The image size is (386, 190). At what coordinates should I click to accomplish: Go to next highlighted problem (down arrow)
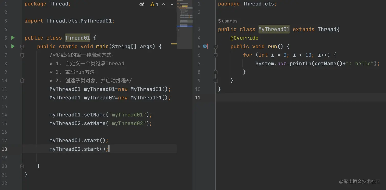click(x=172, y=4)
